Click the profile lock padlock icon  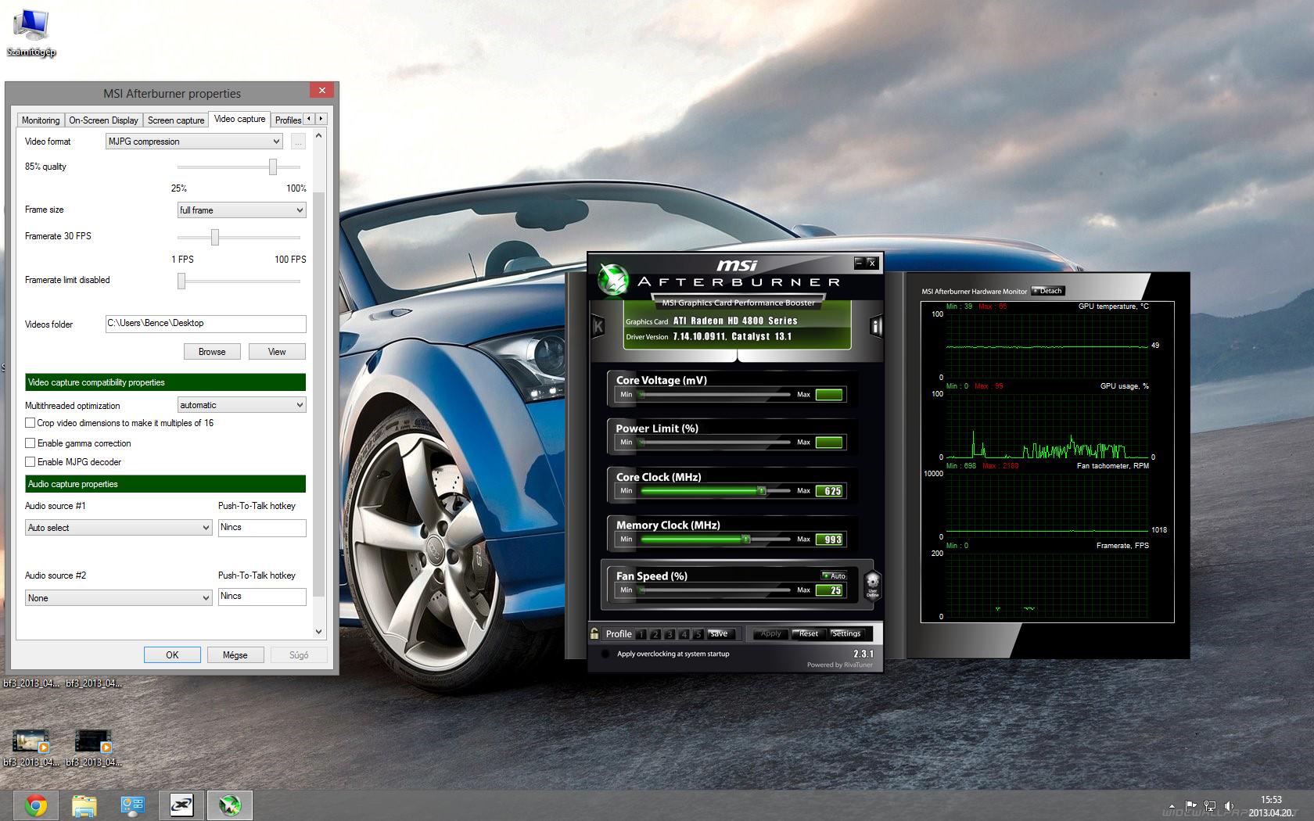click(x=595, y=633)
